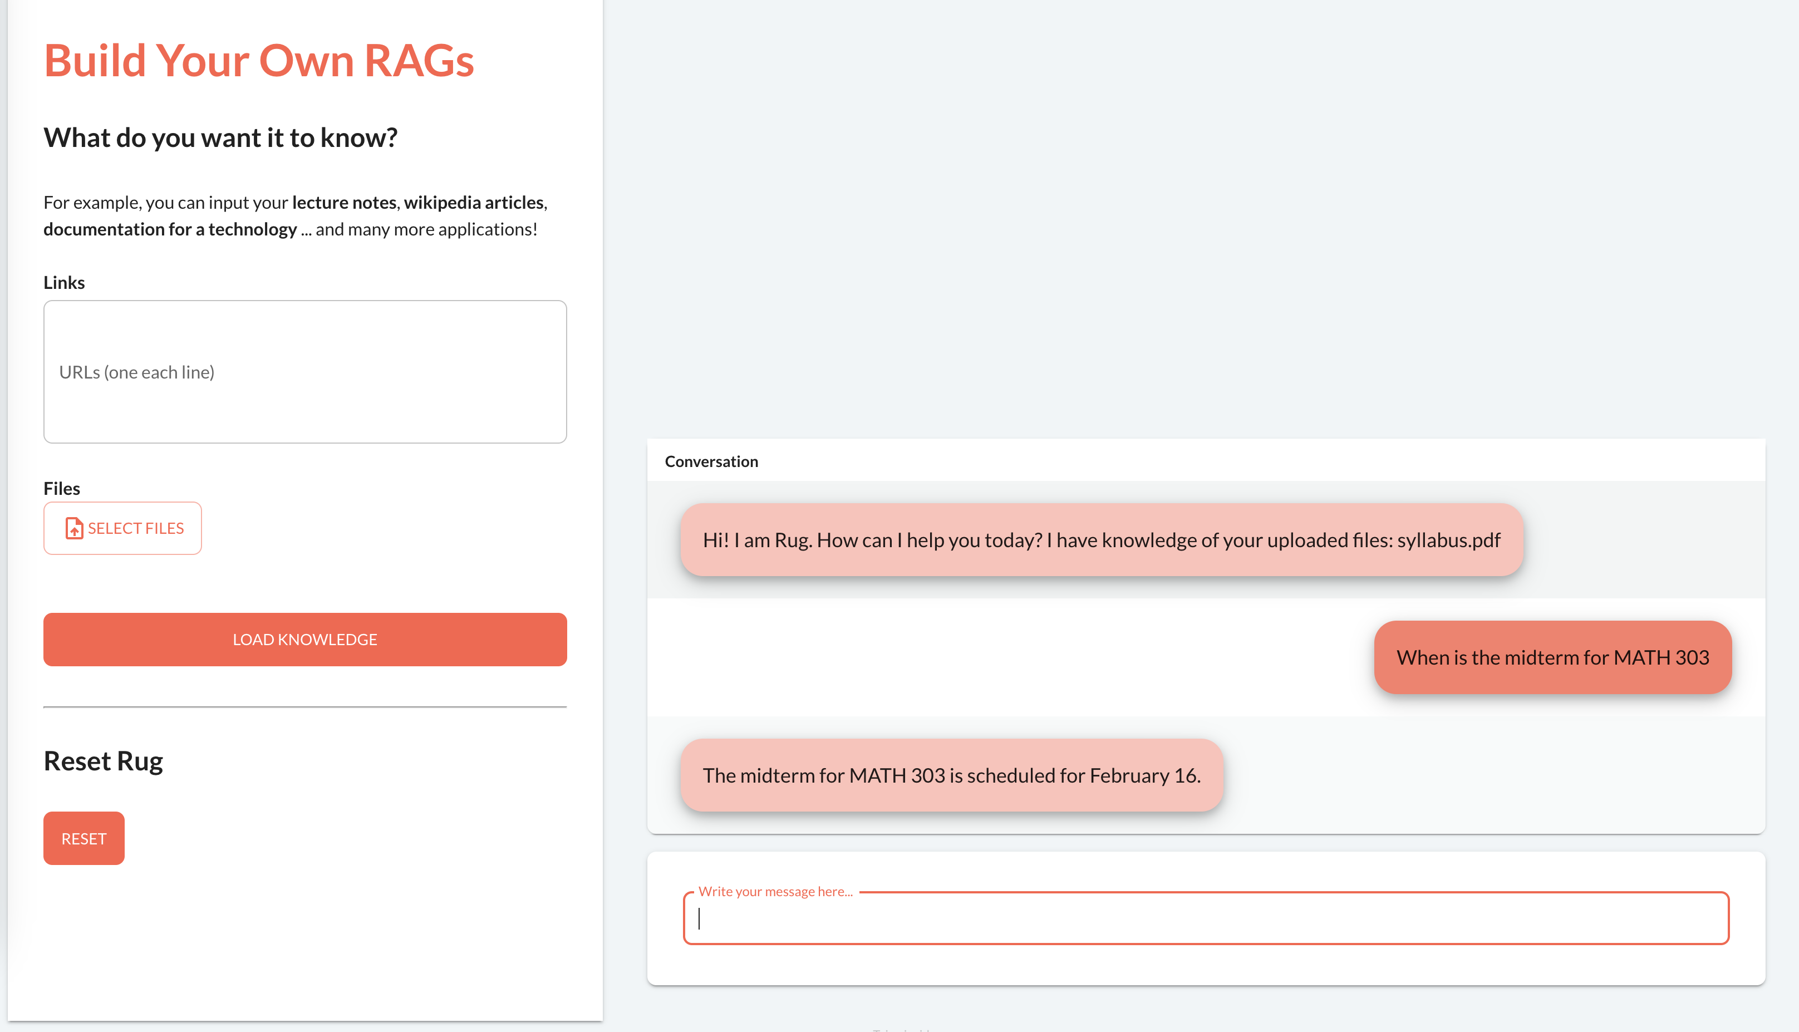Click the URLs text area under Links
1799x1032 pixels.
pyautogui.click(x=304, y=372)
